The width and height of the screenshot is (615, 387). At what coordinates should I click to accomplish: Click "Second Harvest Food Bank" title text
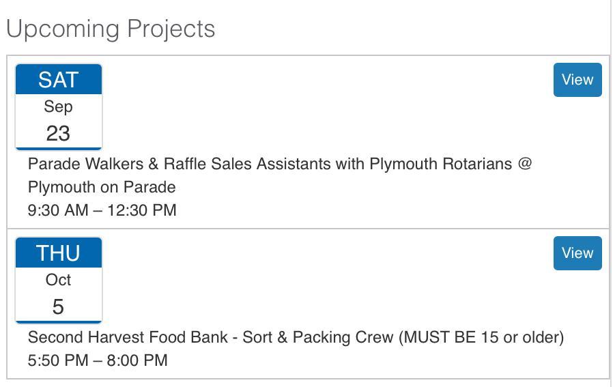pyautogui.click(x=128, y=337)
